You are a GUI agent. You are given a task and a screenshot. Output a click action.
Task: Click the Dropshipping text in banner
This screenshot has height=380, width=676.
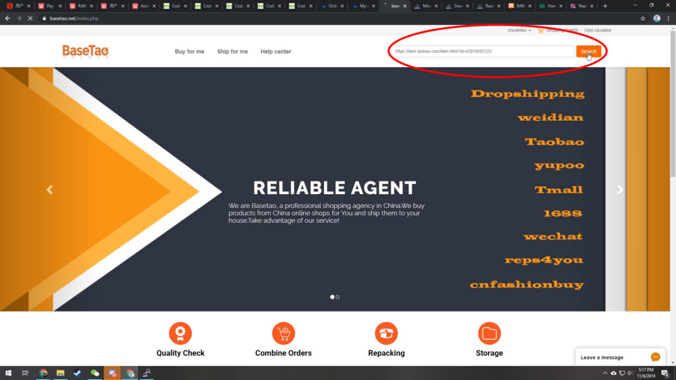[527, 94]
